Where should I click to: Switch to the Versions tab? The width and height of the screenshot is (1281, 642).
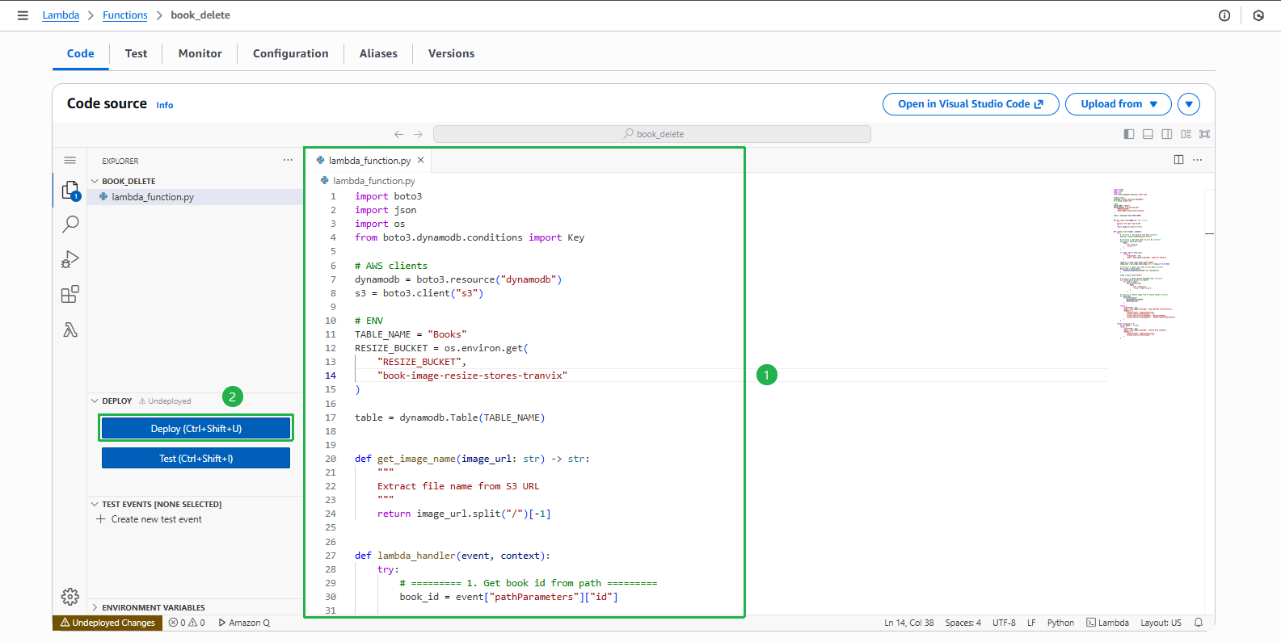pyautogui.click(x=451, y=53)
